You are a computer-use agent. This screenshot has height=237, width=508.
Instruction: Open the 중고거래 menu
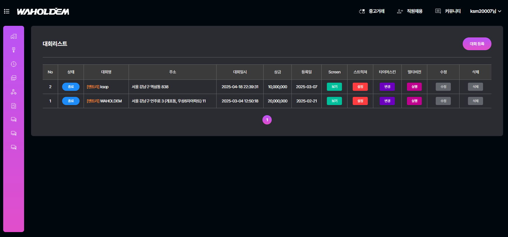point(372,11)
